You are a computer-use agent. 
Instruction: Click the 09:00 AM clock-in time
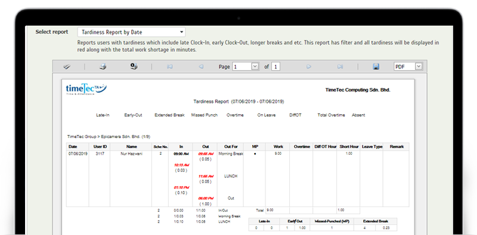coord(181,154)
